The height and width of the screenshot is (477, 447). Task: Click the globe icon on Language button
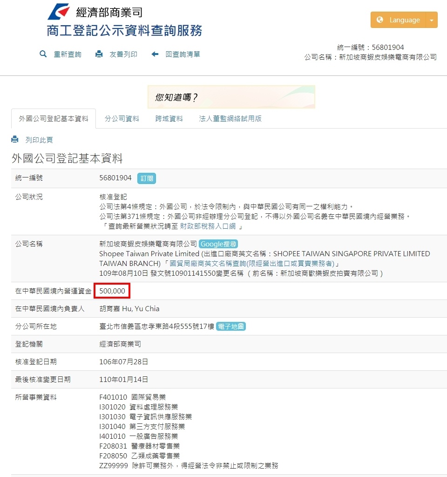click(380, 20)
